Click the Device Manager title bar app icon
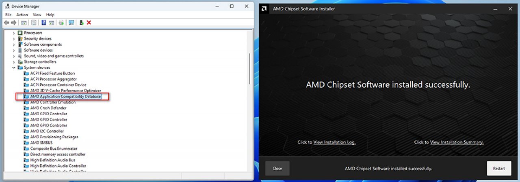Viewport: 520px width, 182px height. 7,6
